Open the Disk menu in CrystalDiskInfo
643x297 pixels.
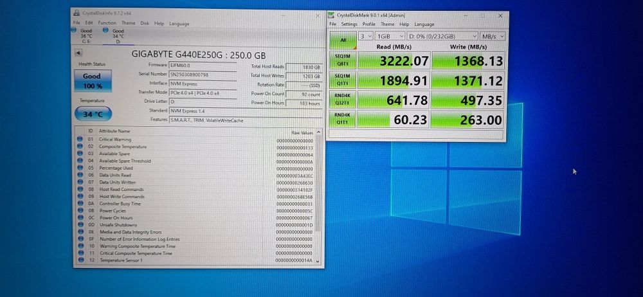(144, 23)
